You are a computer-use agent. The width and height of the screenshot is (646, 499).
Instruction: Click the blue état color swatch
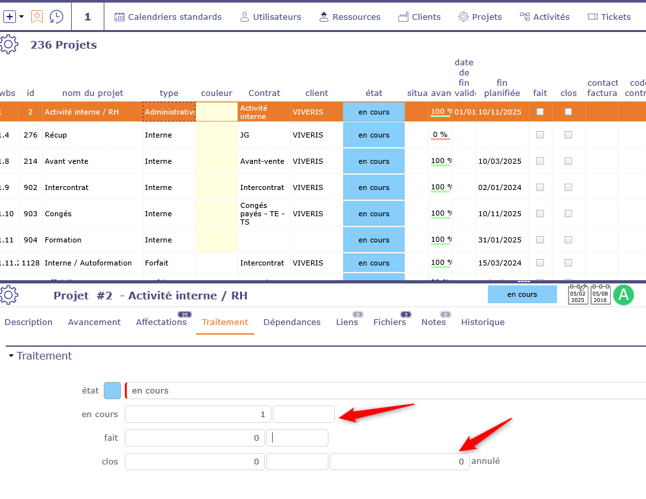coord(112,390)
